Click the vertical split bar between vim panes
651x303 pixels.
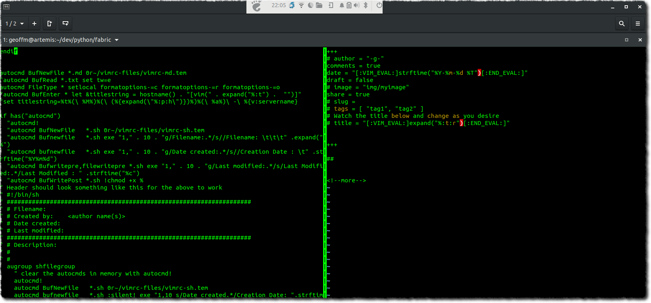click(x=325, y=173)
